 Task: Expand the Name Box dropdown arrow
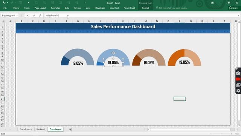[17, 15]
